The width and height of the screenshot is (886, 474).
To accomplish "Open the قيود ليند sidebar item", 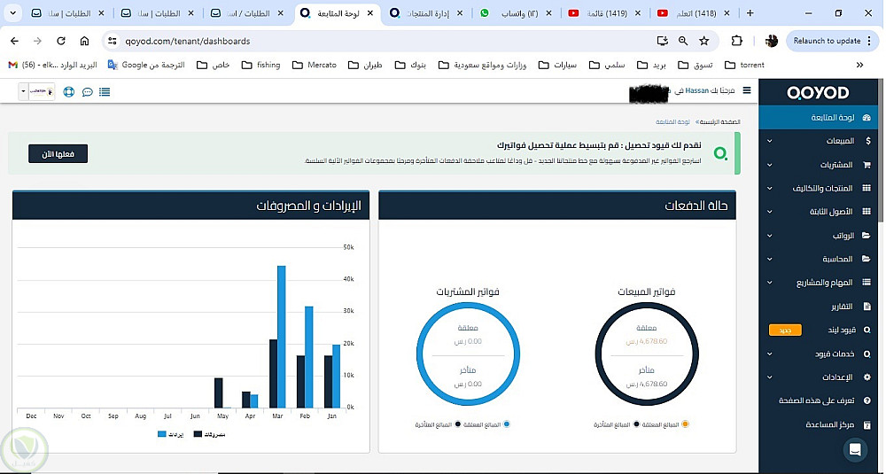I will [820, 330].
